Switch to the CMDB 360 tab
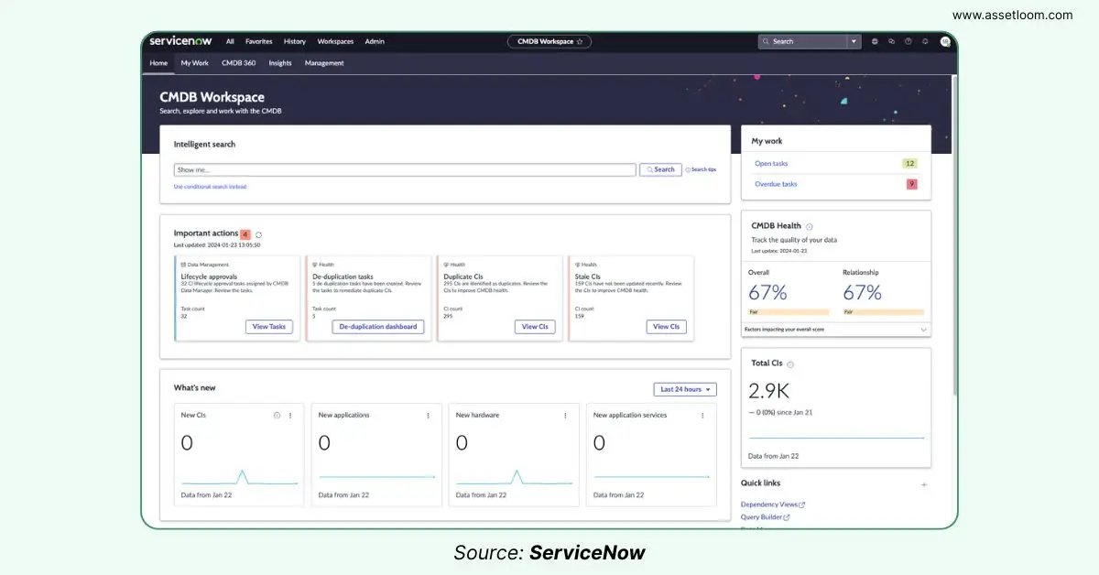The height and width of the screenshot is (575, 1099). (238, 62)
